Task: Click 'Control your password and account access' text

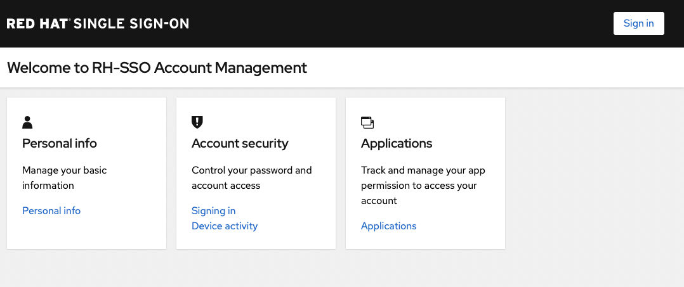Action: point(251,178)
